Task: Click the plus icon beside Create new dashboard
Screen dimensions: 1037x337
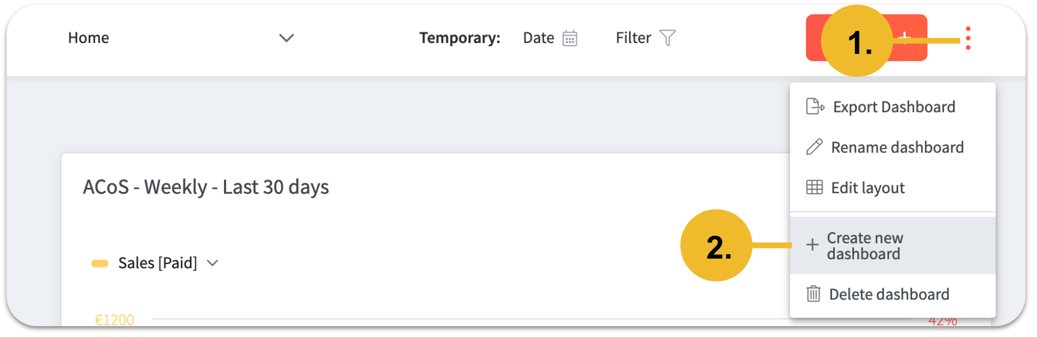Action: 812,245
